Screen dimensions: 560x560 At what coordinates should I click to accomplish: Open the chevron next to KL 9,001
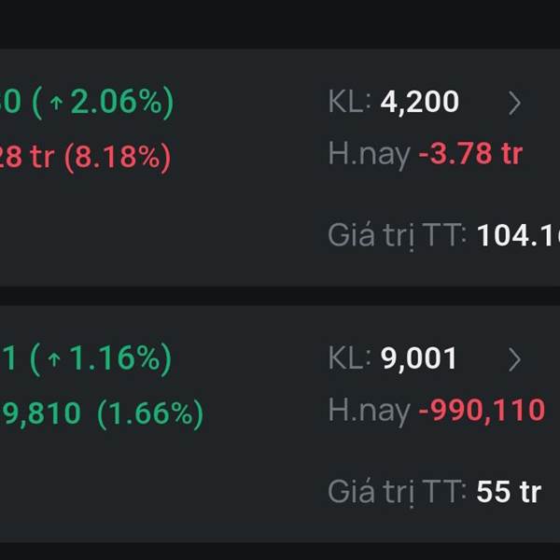pyautogui.click(x=514, y=358)
